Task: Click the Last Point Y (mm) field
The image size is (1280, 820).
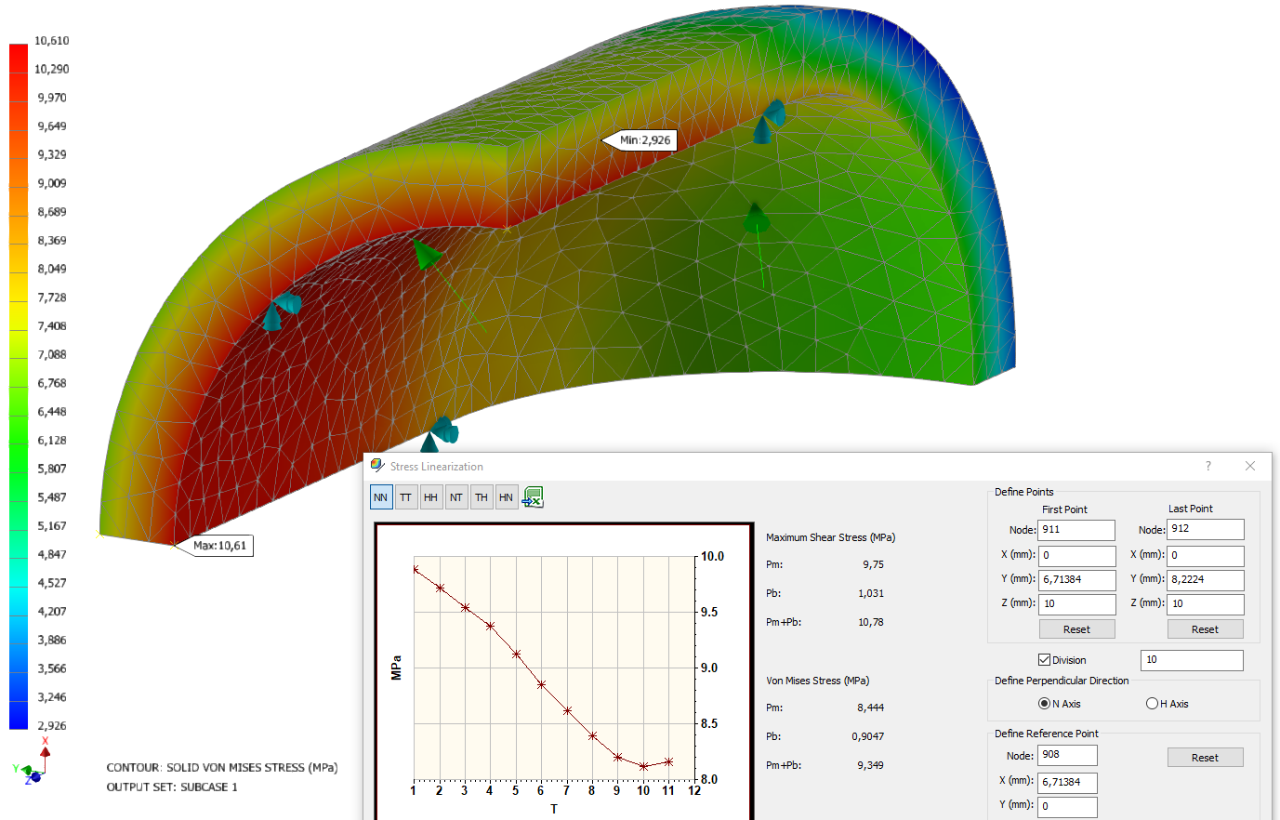Action: (x=1206, y=580)
